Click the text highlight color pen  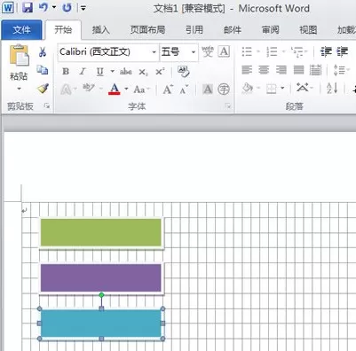click(89, 88)
